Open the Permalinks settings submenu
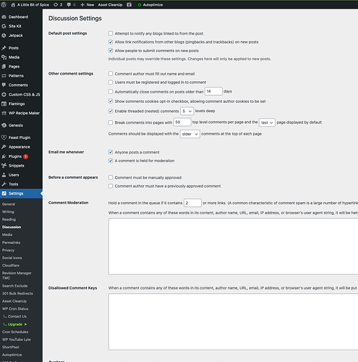The image size is (358, 362). [x=11, y=243]
